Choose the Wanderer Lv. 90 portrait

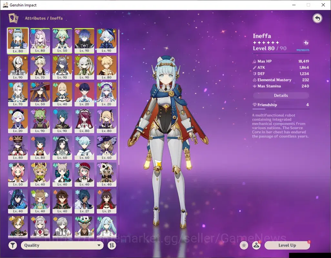[x=85, y=41]
